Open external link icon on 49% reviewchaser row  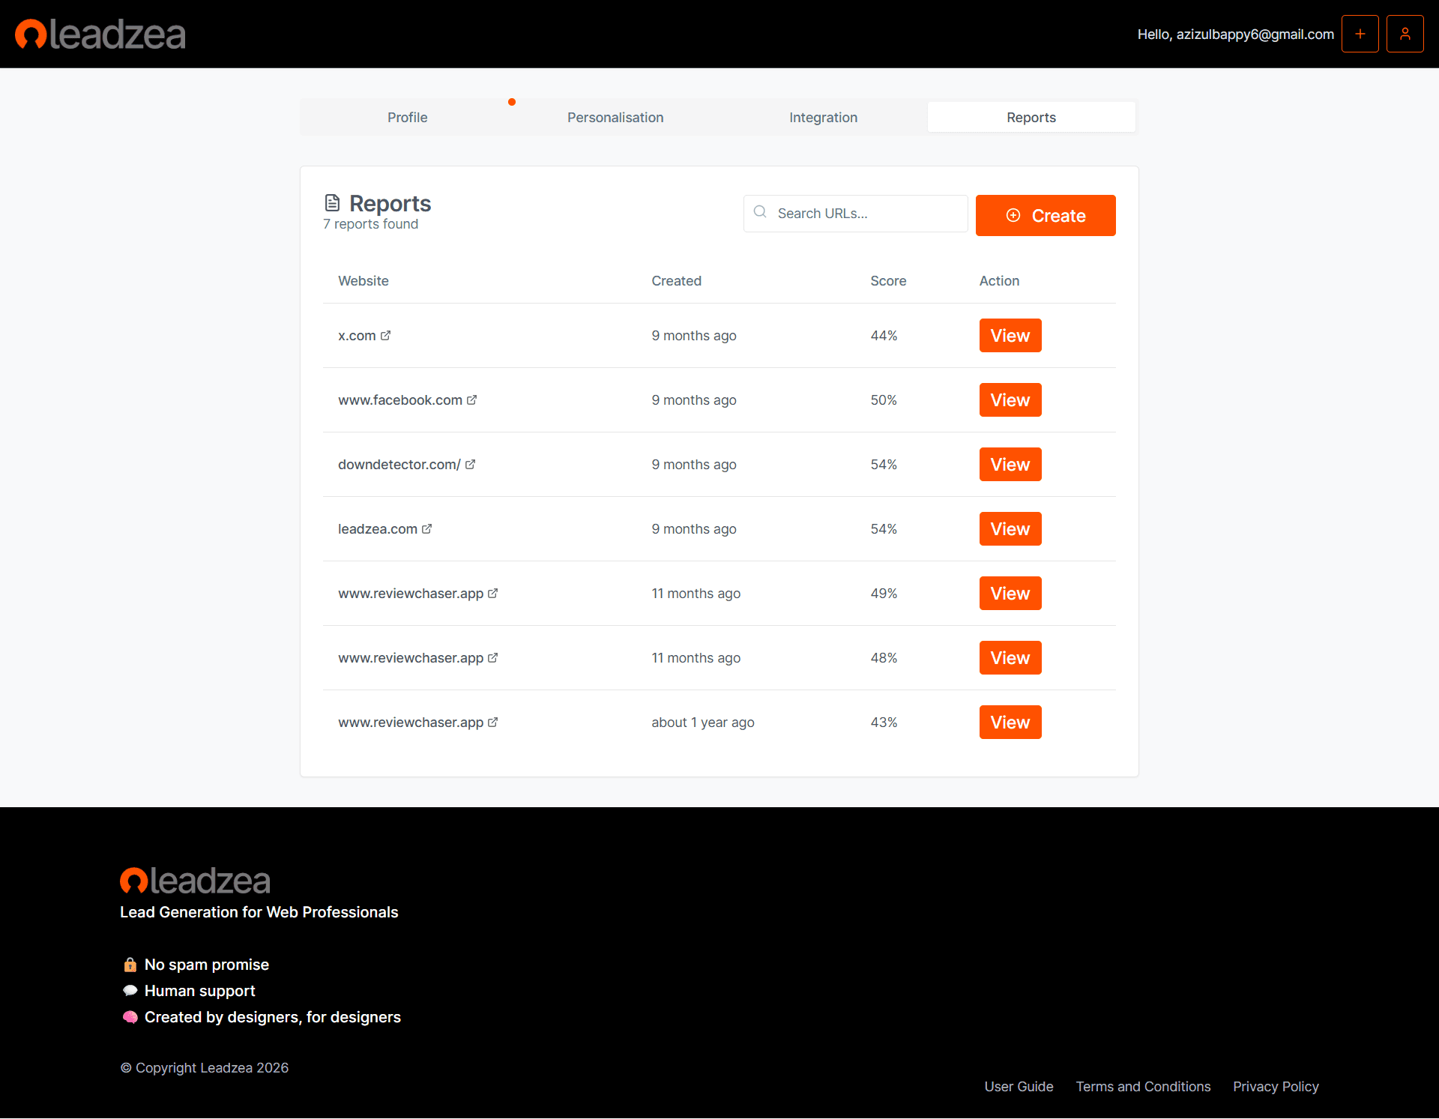(x=492, y=594)
